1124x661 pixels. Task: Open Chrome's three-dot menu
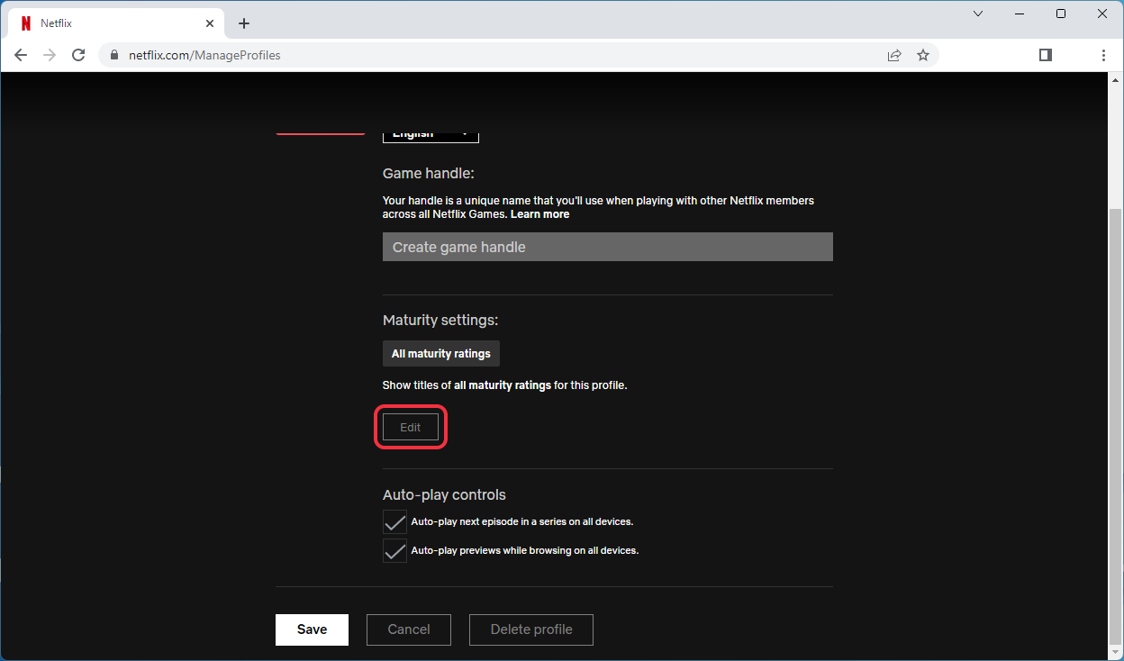coord(1103,55)
